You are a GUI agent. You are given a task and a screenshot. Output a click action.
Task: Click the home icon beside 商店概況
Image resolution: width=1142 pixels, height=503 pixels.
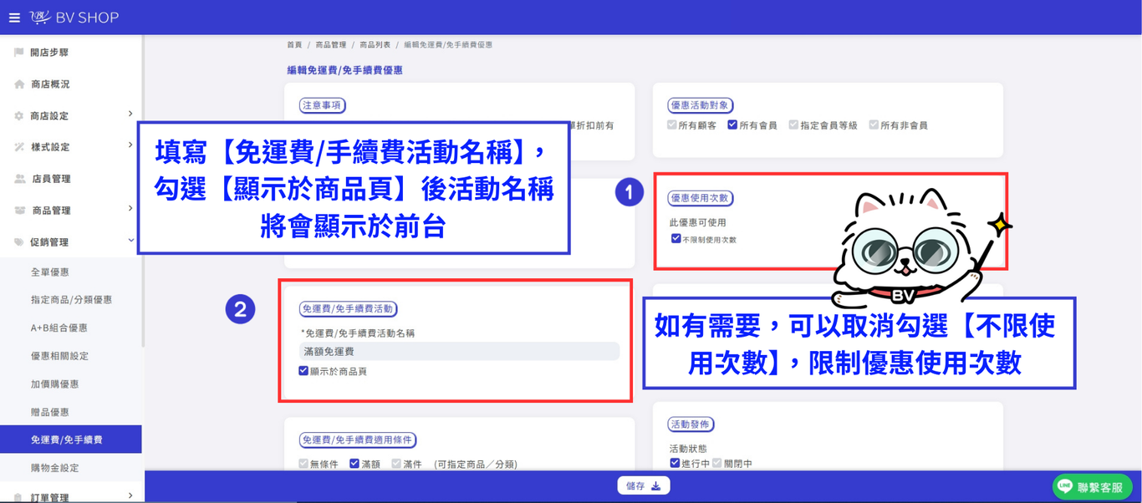pos(19,84)
